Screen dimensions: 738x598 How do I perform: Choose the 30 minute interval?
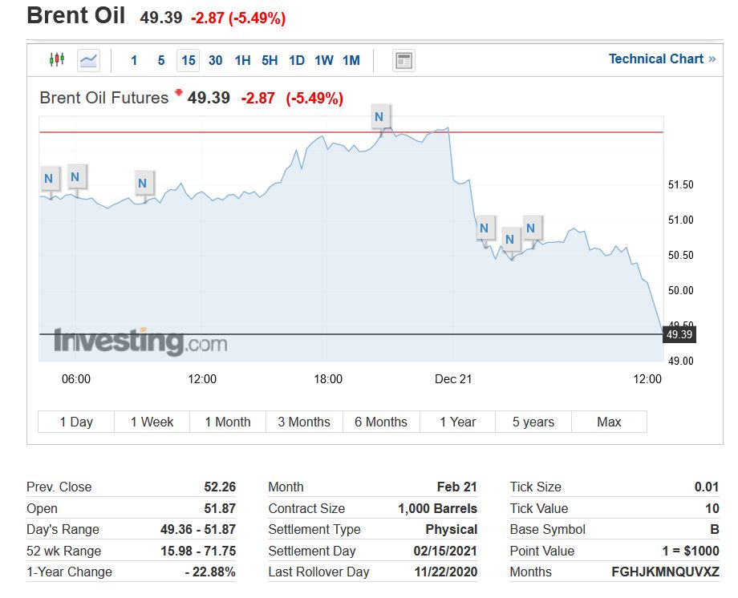coord(216,60)
